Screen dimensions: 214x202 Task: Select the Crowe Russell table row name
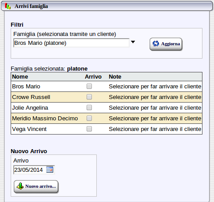[x=31, y=97]
